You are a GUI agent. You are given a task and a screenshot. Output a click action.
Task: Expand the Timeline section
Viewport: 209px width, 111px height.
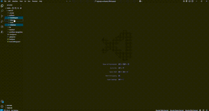click(14, 108)
